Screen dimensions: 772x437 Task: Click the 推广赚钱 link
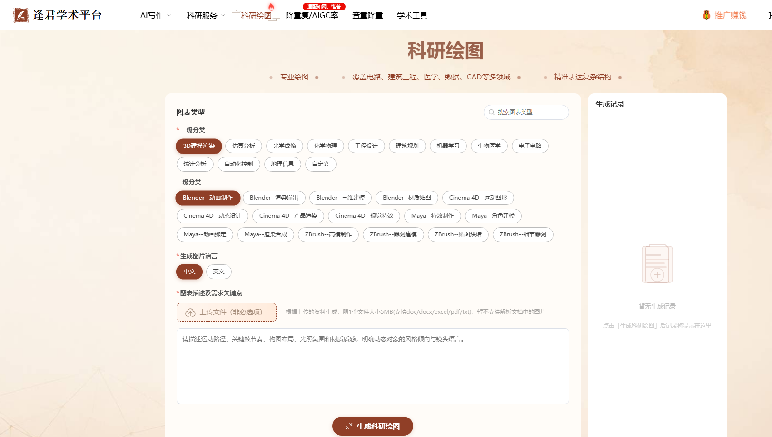(x=730, y=15)
